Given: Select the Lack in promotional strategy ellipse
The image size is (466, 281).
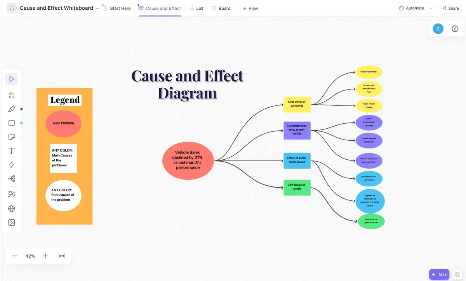Looking at the screenshot, I should coord(369,122).
